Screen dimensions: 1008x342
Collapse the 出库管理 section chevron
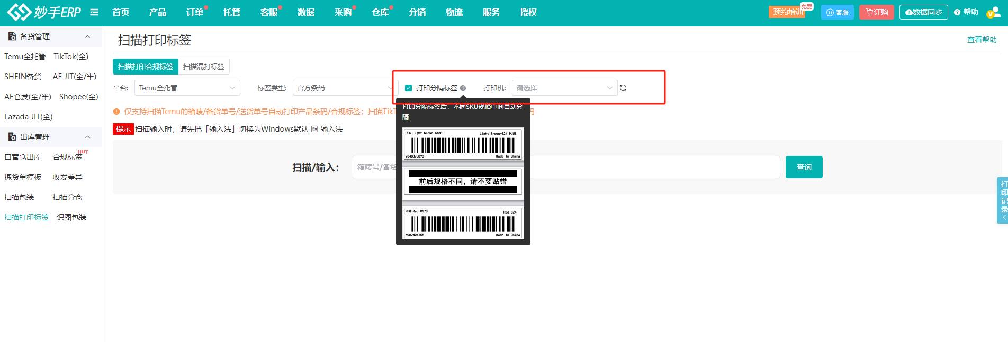tap(88, 137)
